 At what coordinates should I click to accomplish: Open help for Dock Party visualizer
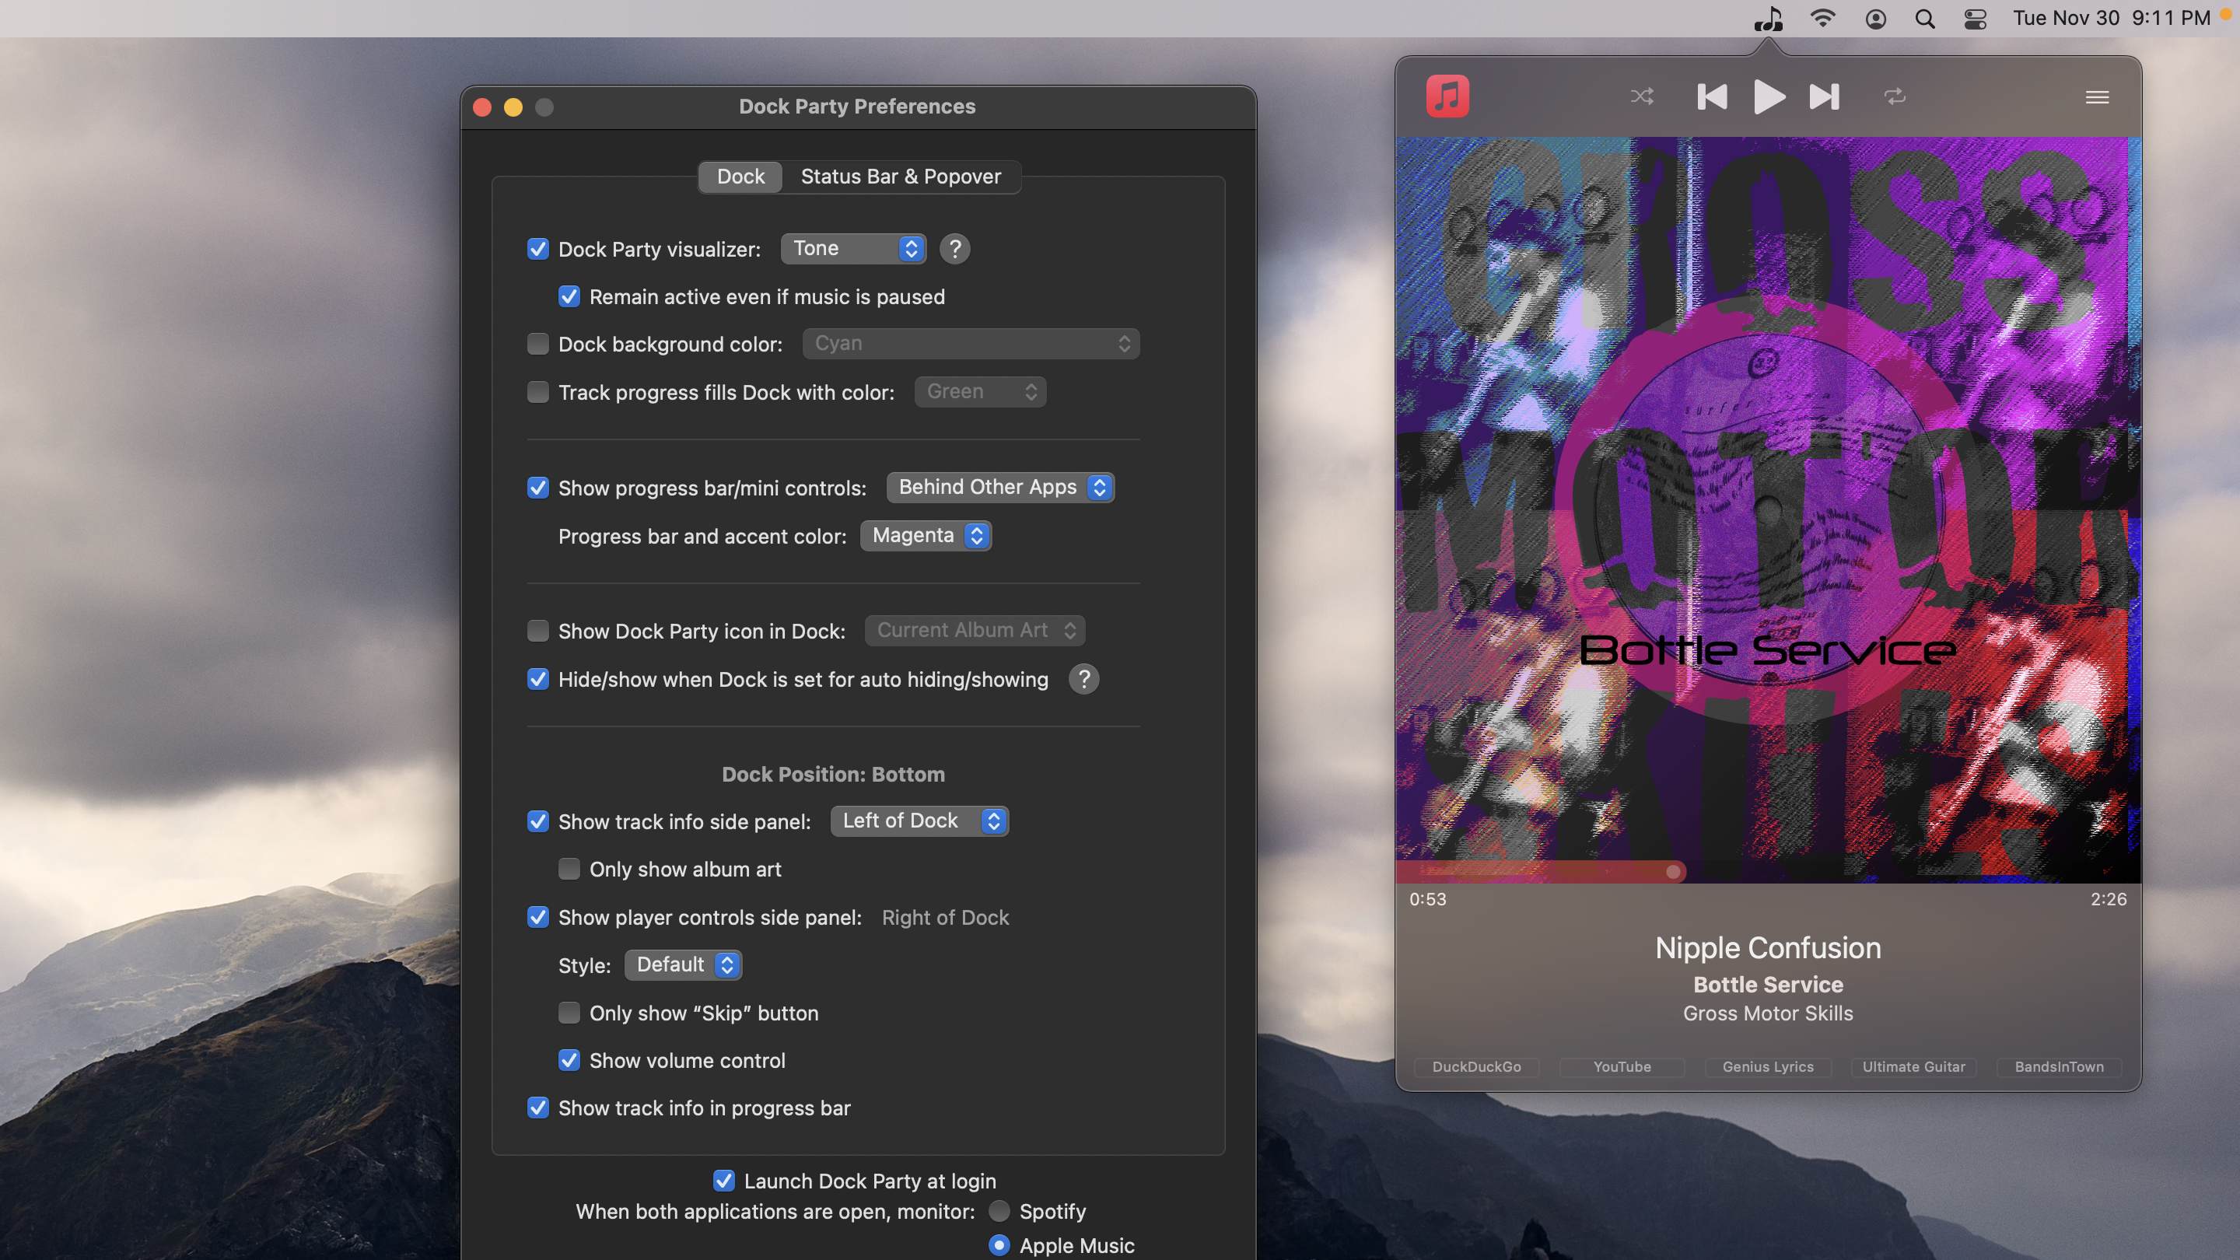(955, 249)
